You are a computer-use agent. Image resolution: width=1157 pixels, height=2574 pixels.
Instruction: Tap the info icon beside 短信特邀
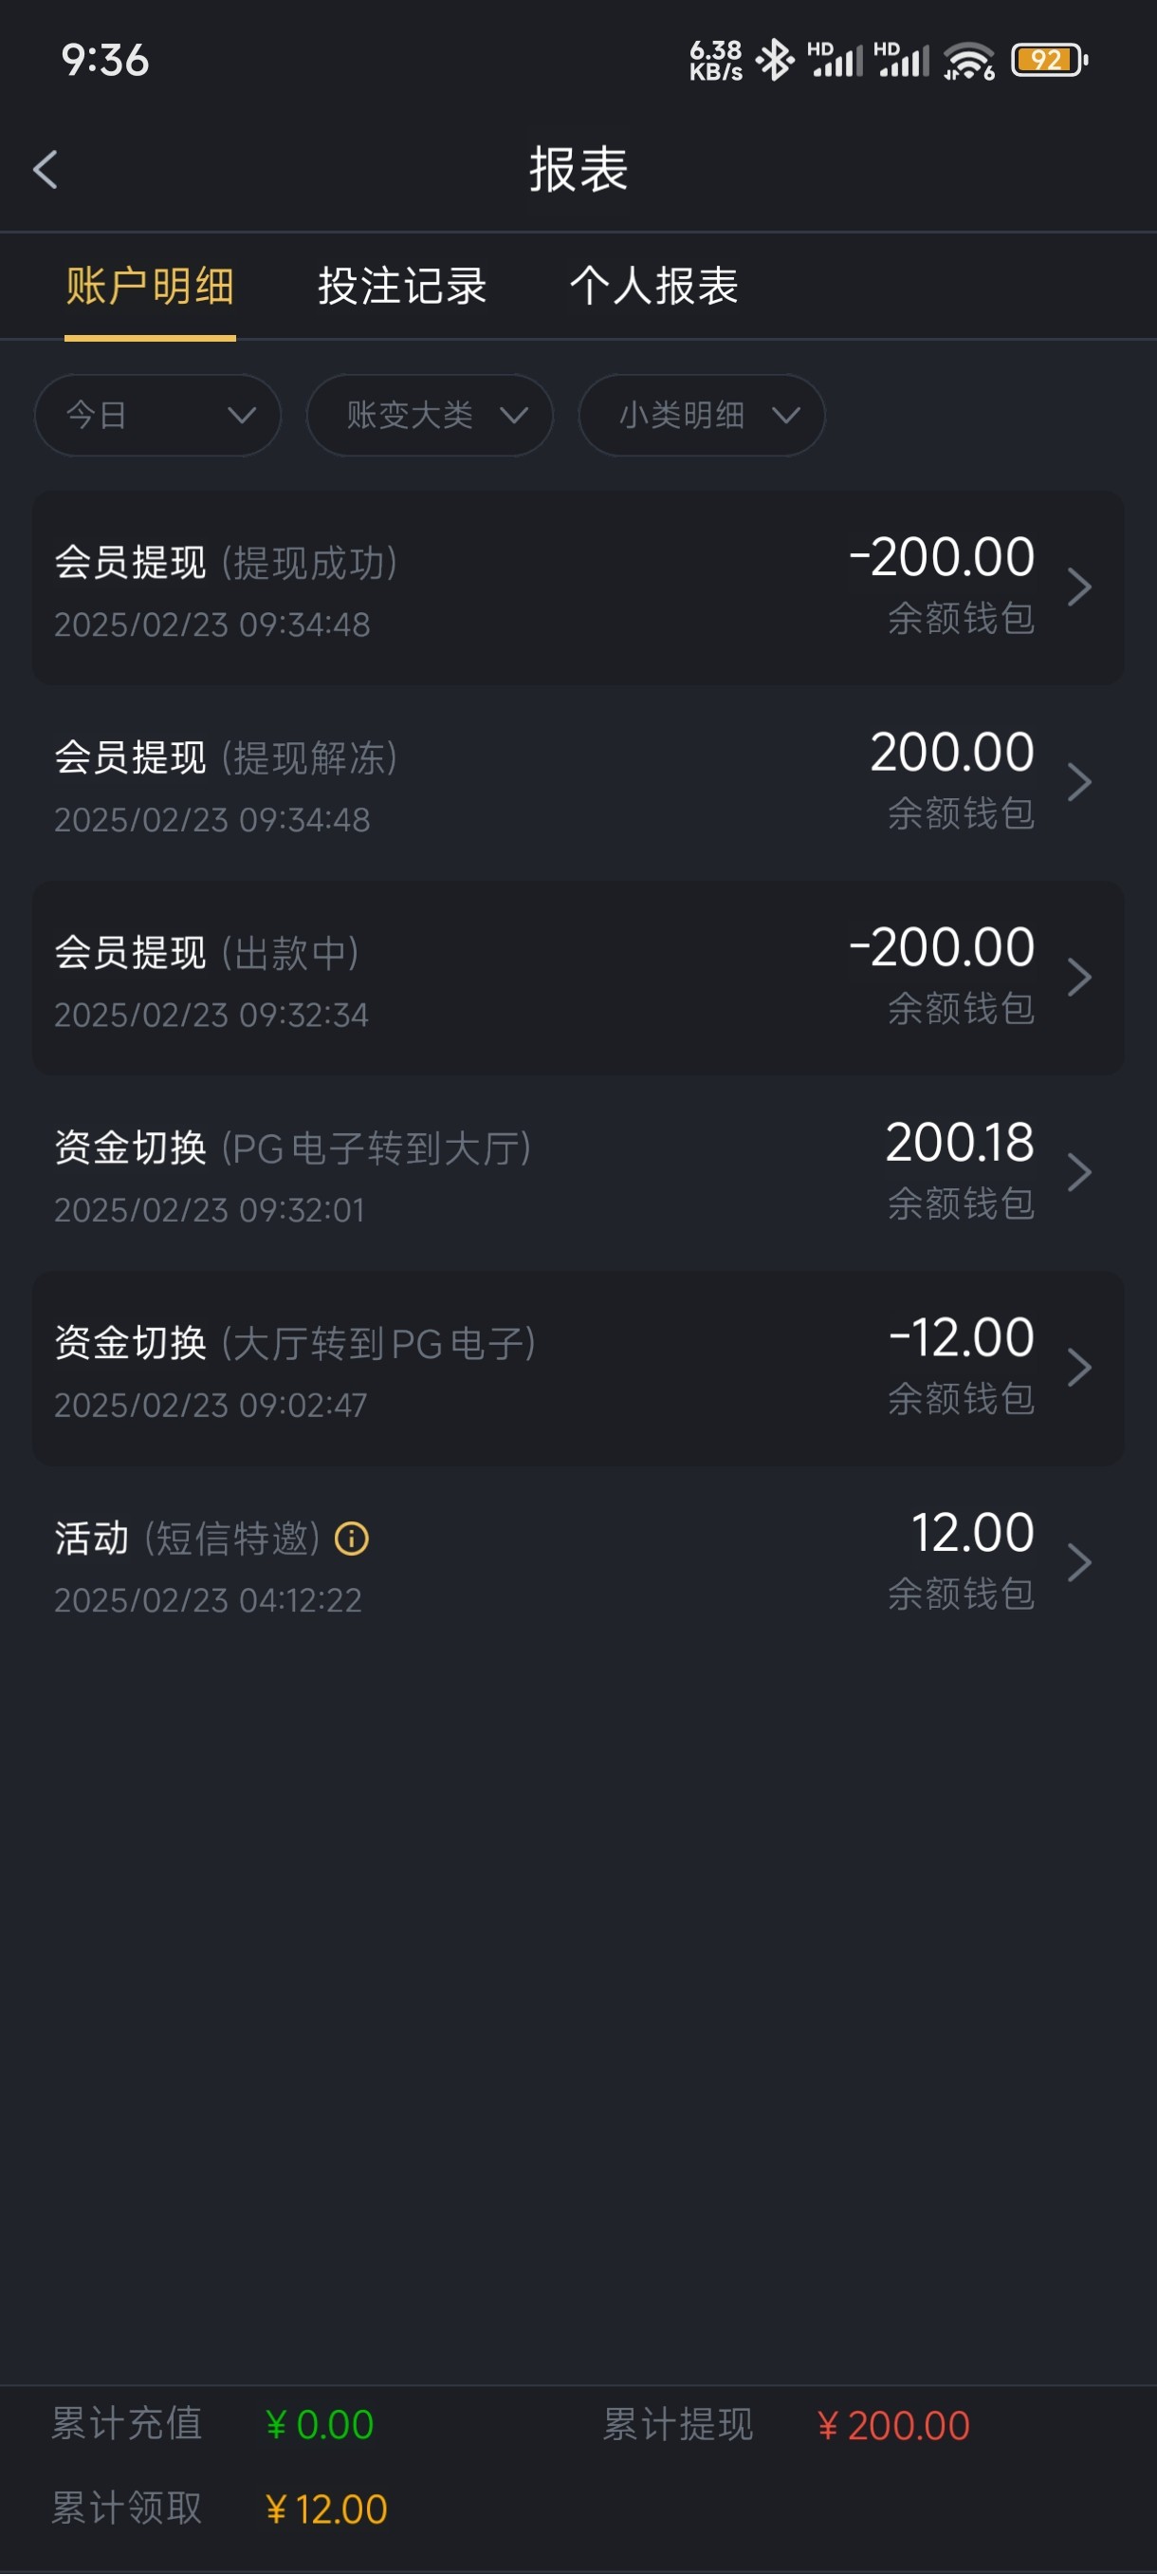pos(352,1539)
